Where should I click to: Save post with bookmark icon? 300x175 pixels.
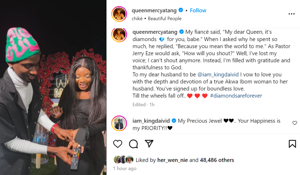click(x=292, y=144)
